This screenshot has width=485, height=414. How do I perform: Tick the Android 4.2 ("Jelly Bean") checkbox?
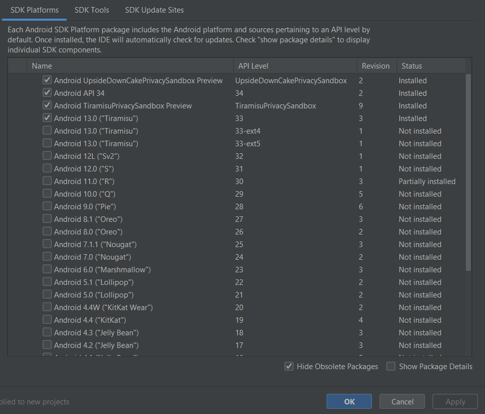(47, 345)
